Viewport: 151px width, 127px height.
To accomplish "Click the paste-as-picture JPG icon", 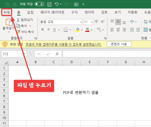I will (x=15, y=5).
